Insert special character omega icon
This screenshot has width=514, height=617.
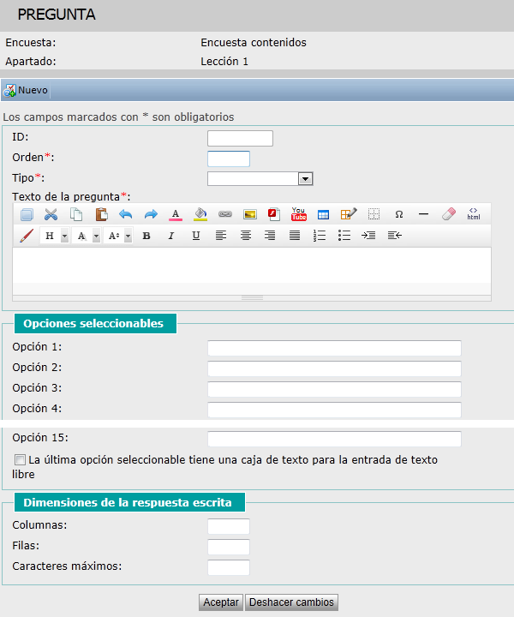398,214
